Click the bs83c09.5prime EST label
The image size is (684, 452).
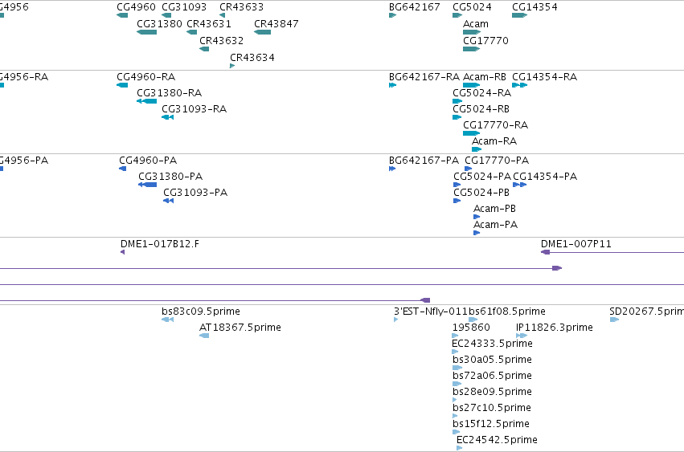point(201,312)
